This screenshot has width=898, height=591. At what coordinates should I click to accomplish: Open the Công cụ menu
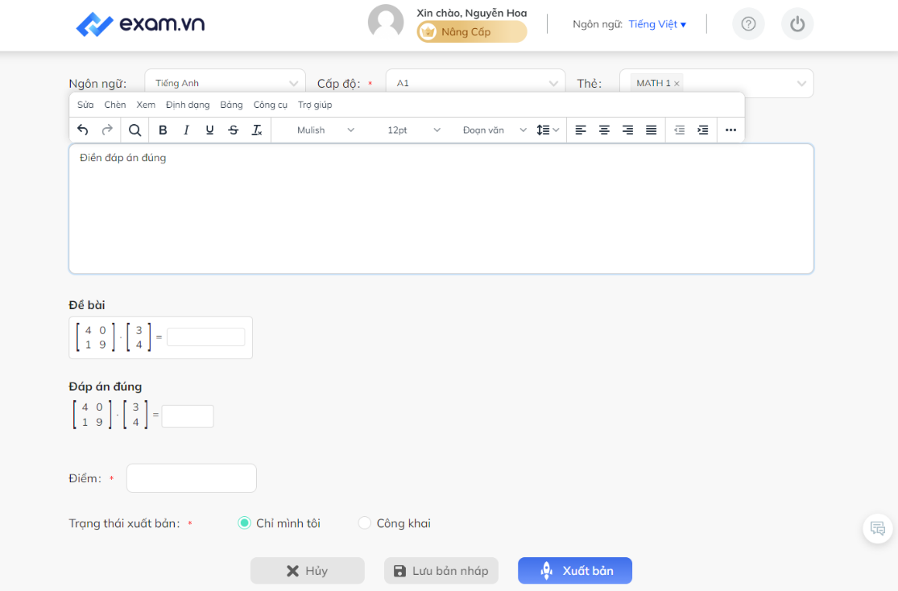[x=271, y=105]
